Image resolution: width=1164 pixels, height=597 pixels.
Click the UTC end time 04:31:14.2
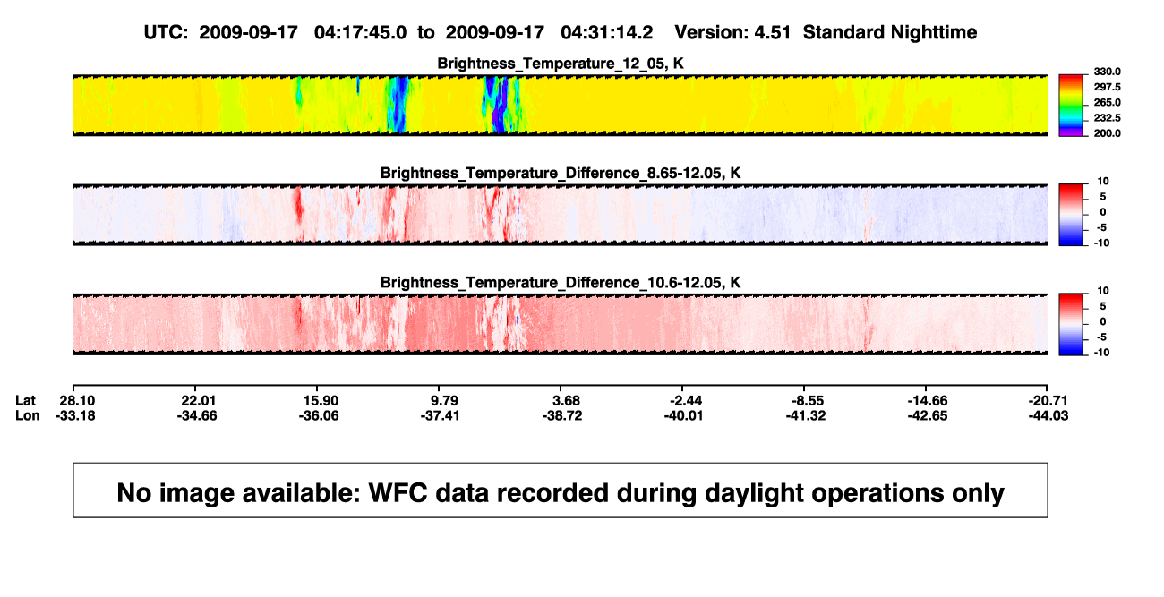coord(606,32)
